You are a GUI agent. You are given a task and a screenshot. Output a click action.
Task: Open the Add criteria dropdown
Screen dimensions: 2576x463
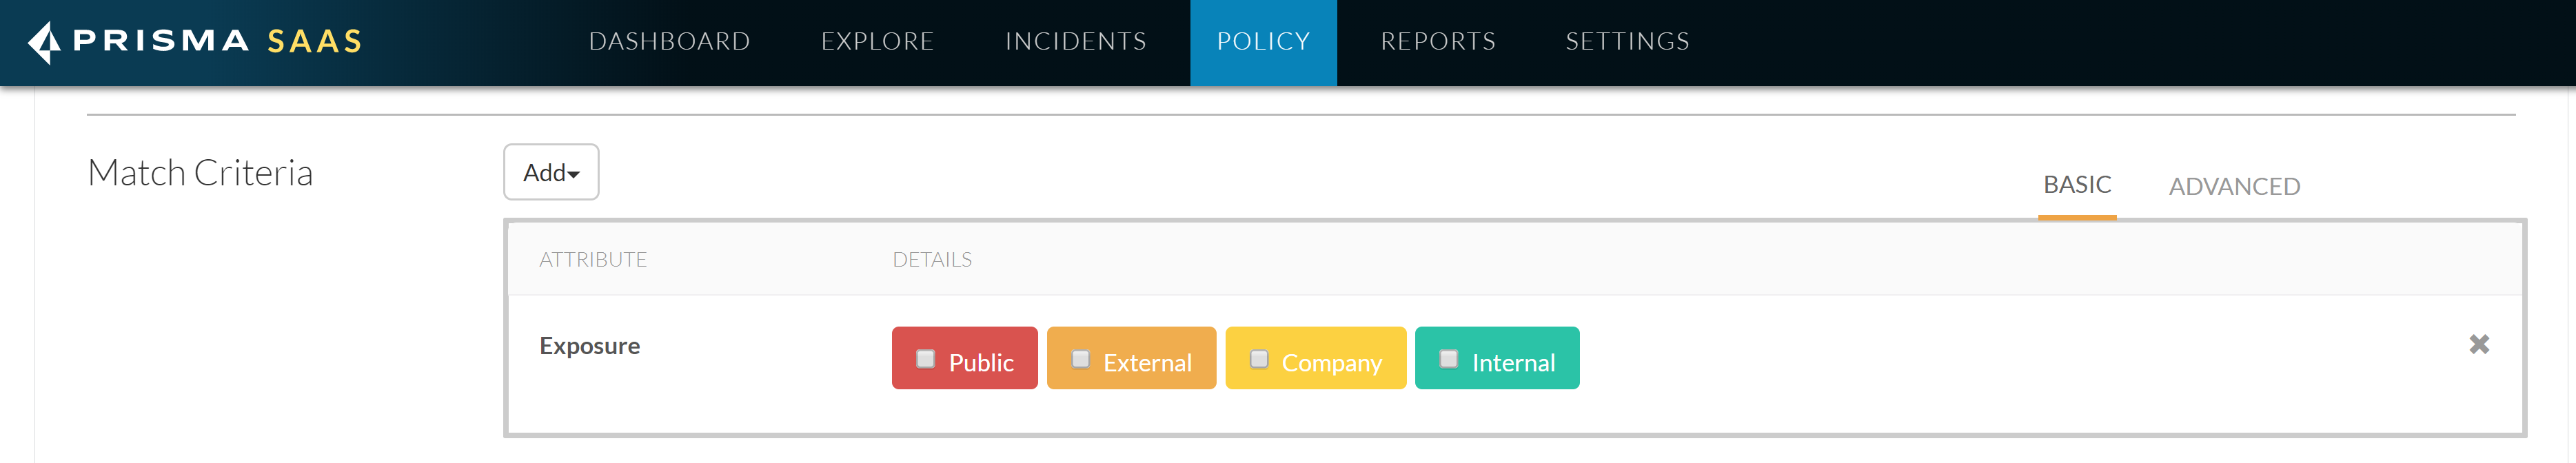pyautogui.click(x=551, y=173)
